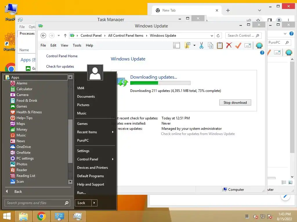Open the Lock options arrow
Image resolution: width=297 pixels, height=222 pixels.
tap(94, 203)
